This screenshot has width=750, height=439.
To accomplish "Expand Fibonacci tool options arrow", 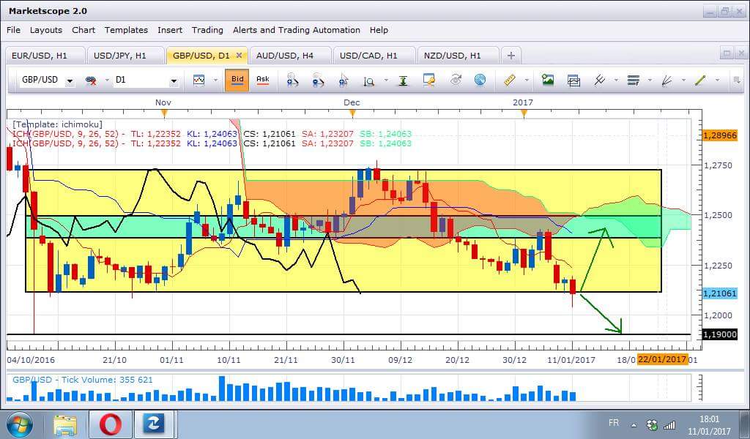I will point(650,80).
